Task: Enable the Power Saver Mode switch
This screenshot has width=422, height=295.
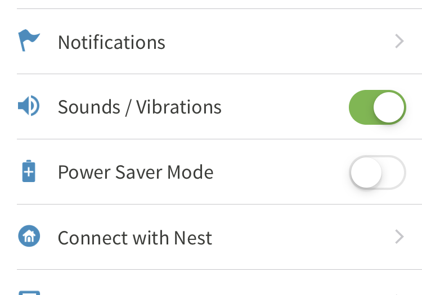Action: (x=377, y=172)
